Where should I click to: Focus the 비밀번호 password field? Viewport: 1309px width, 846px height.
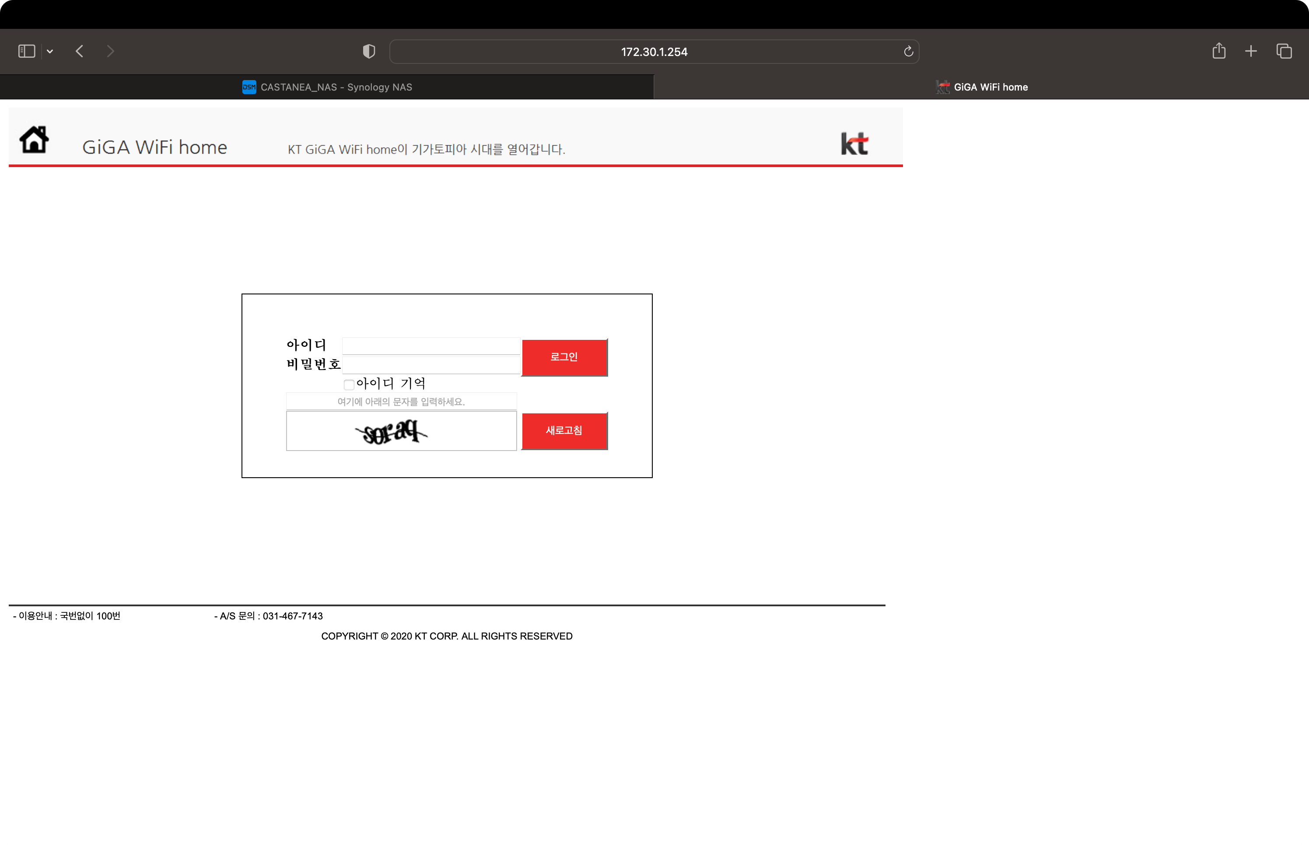430,365
